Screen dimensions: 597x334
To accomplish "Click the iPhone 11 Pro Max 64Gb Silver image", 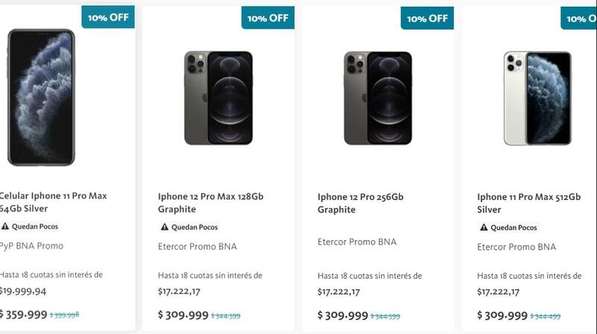I will [41, 97].
